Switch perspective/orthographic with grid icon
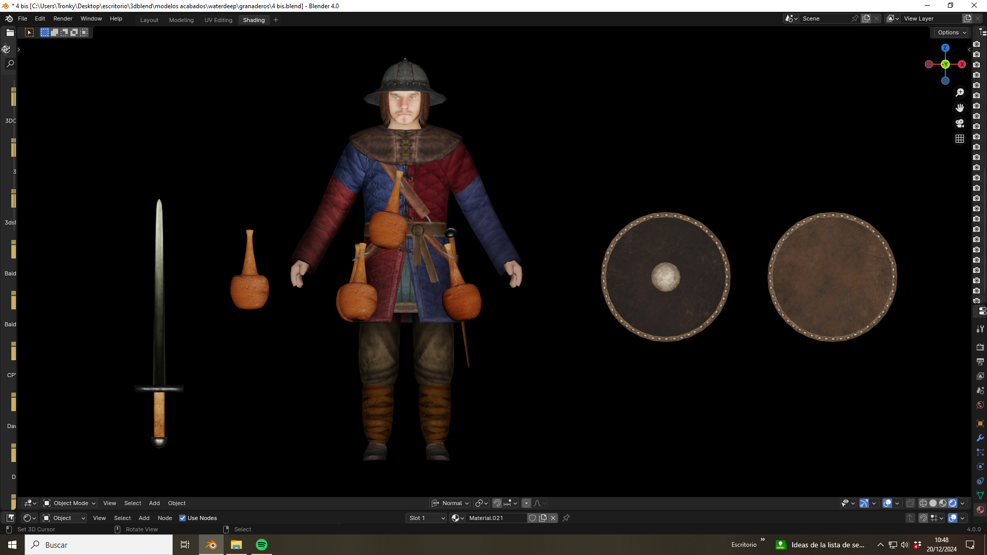Viewport: 987px width, 555px height. (x=960, y=139)
